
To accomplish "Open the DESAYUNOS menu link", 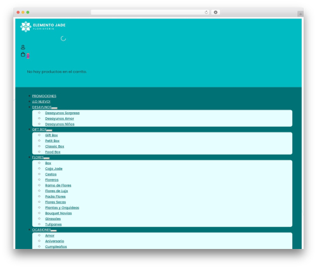I will tap(42, 107).
